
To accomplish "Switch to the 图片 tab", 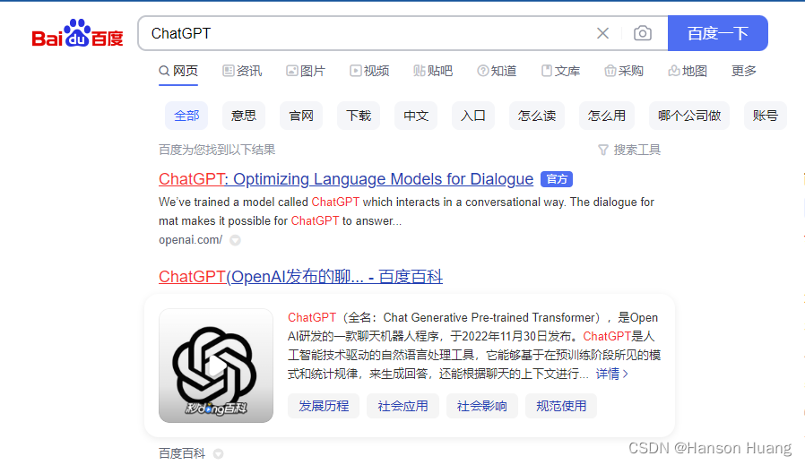I will coord(306,71).
